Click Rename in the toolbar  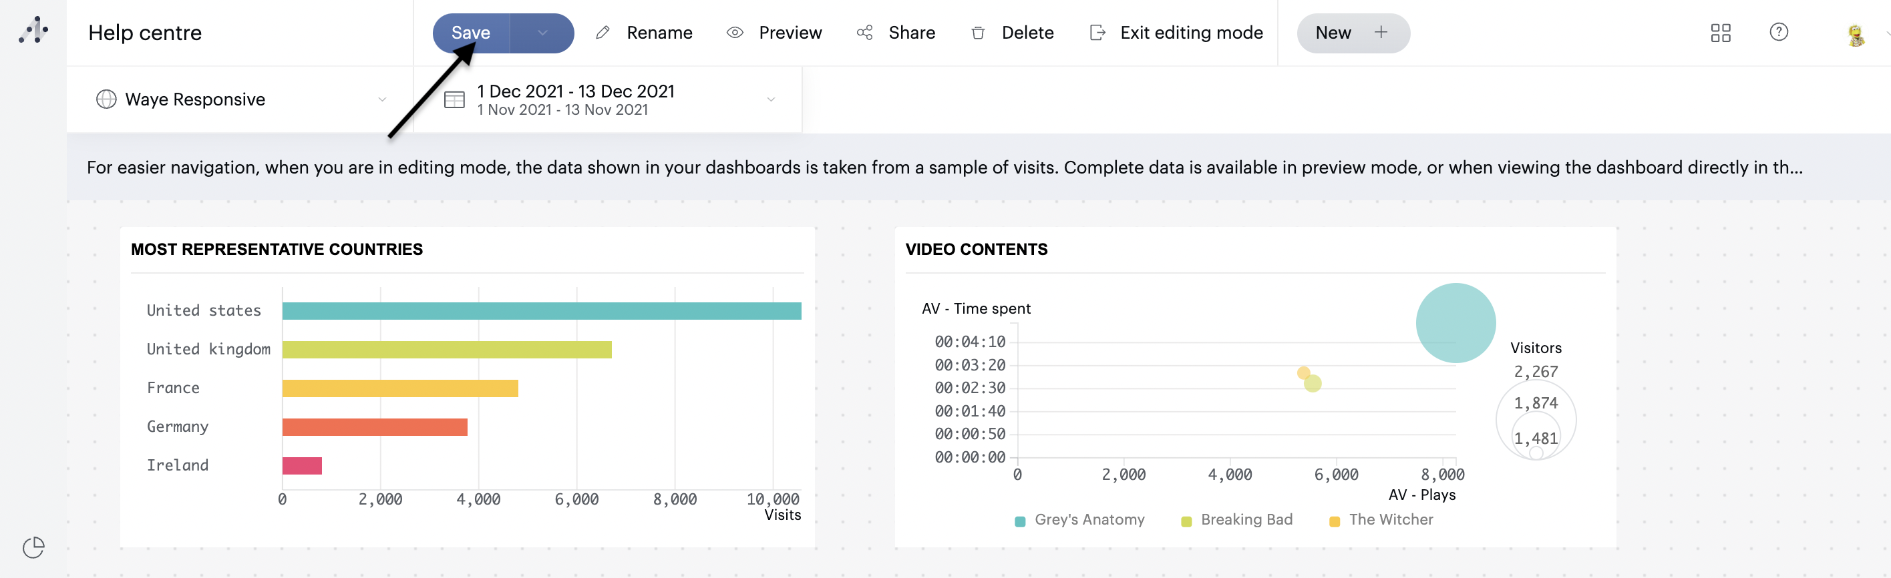pyautogui.click(x=644, y=33)
